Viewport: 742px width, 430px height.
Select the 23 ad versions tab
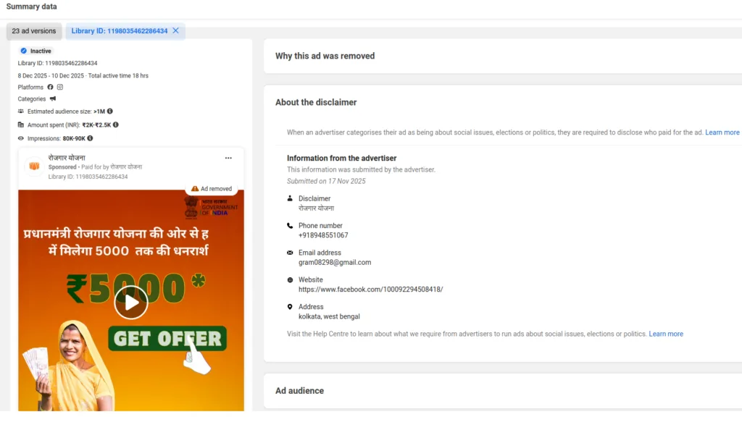click(34, 31)
